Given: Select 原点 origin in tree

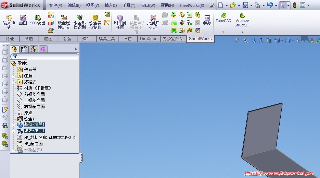Looking at the screenshot, I should coord(28,113).
